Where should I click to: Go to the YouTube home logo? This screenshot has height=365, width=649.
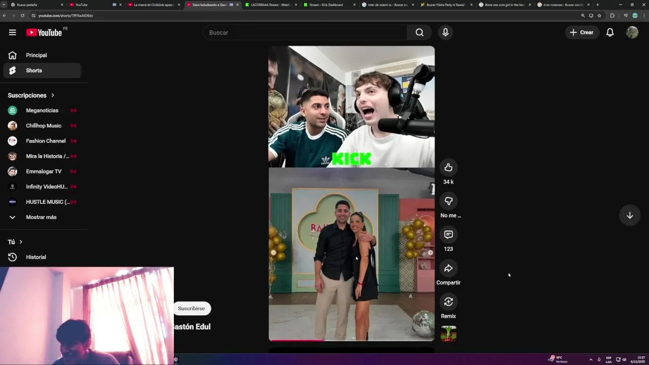pos(44,32)
